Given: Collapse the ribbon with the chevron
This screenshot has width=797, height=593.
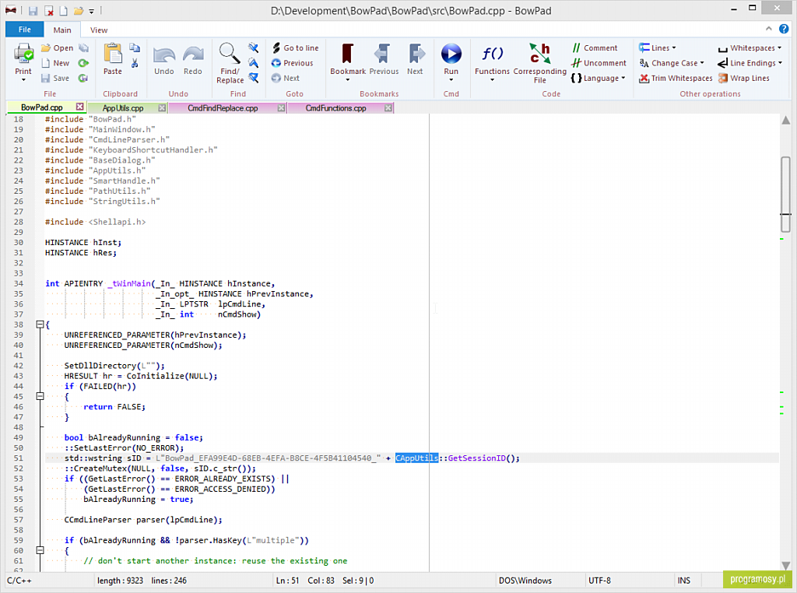Looking at the screenshot, I should pyautogui.click(x=768, y=29).
